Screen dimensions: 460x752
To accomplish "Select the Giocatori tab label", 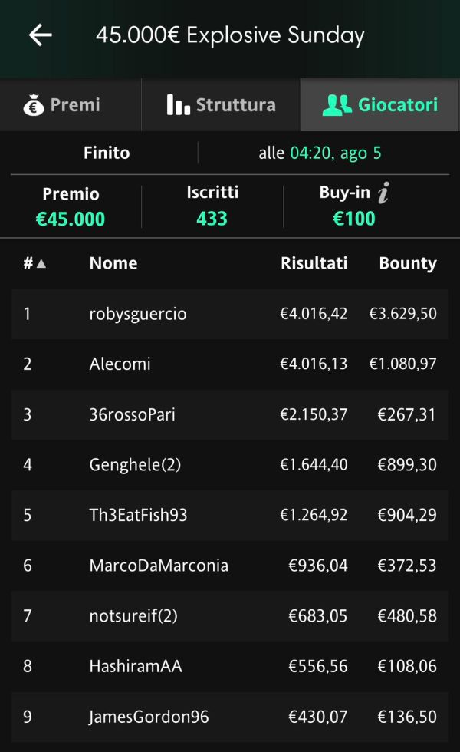I will click(398, 105).
